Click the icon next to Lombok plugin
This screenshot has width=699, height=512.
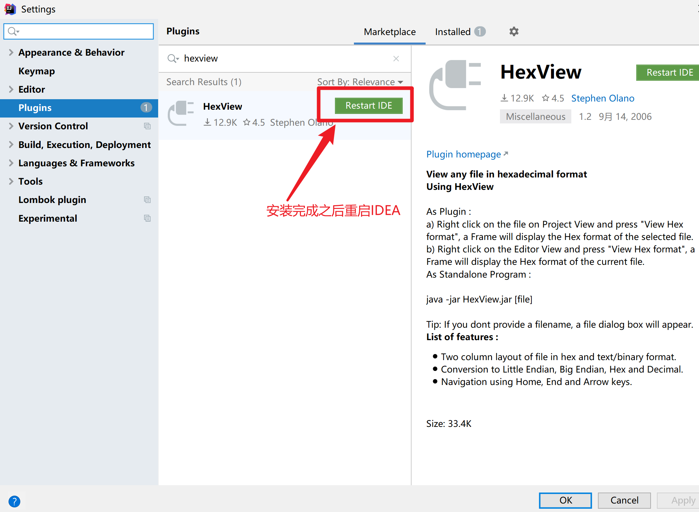coord(147,200)
